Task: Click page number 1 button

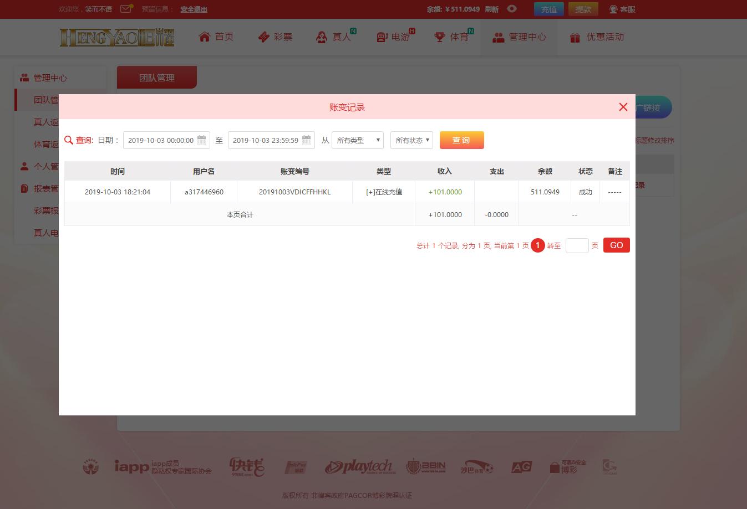Action: [x=538, y=245]
